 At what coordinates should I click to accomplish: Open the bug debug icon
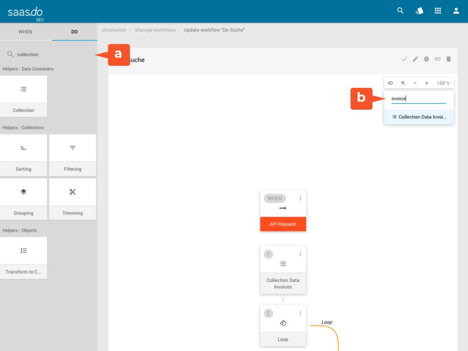(x=427, y=59)
